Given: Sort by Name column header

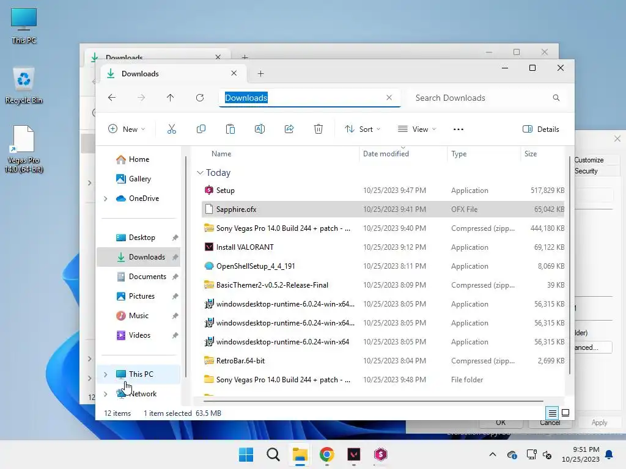Looking at the screenshot, I should [x=221, y=153].
